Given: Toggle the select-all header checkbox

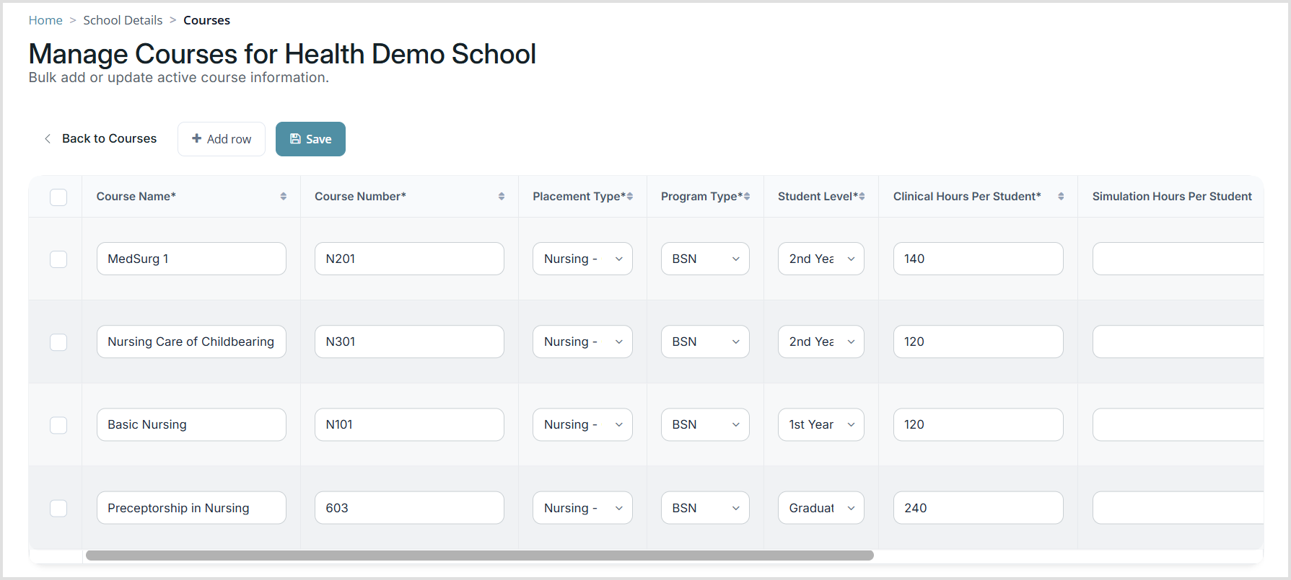Looking at the screenshot, I should 58,197.
